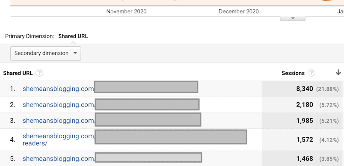Click the help icon beside Sessions header
This screenshot has height=166, width=344.
pos(311,73)
